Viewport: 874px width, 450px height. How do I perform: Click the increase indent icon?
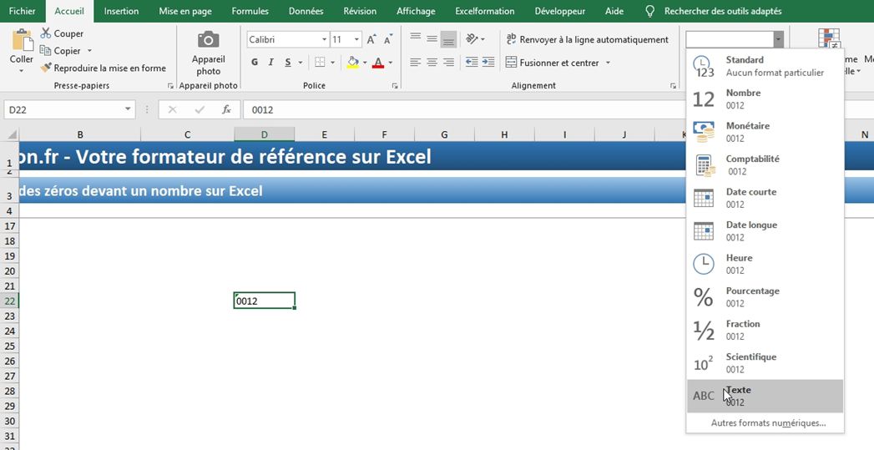[491, 63]
